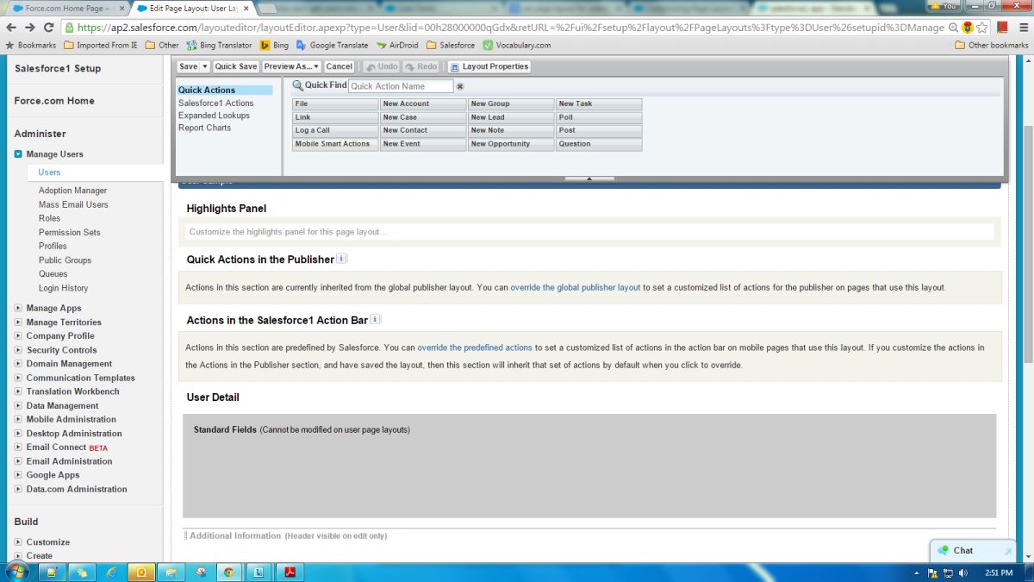
Task: Open the Other bookmarks folder
Action: pos(992,45)
